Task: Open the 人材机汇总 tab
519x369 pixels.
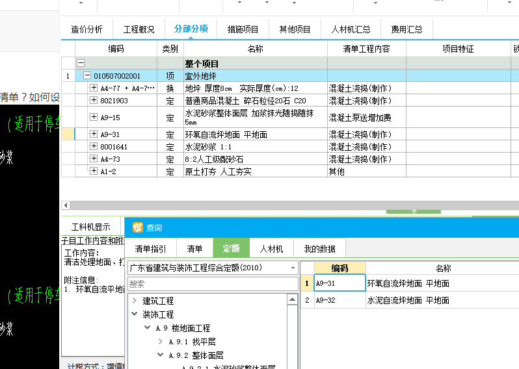Action: pos(351,29)
